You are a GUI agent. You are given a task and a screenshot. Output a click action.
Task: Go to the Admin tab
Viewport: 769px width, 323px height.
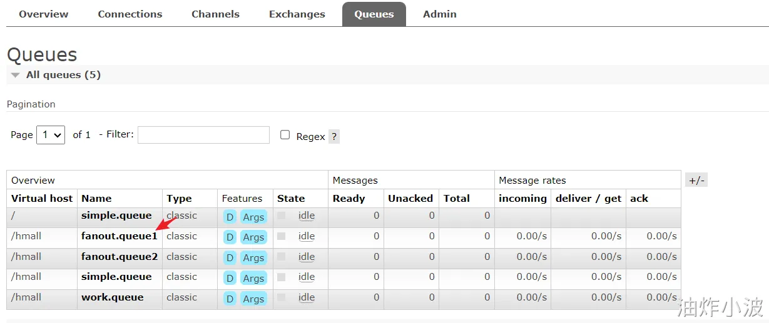tap(440, 14)
